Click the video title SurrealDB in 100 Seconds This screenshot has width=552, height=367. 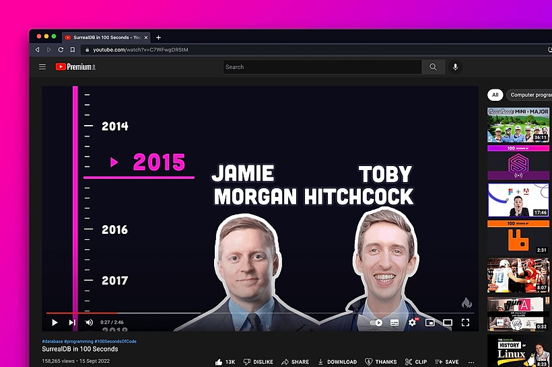click(x=80, y=349)
